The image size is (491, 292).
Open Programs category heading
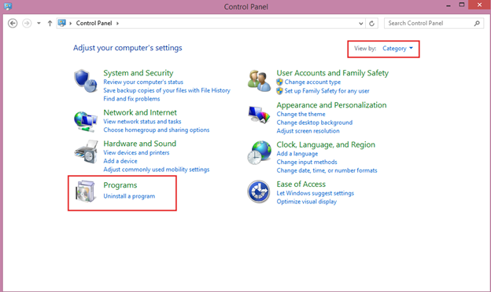coord(120,185)
